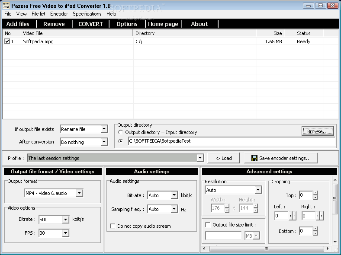Decrease the Bottom cropping value
This screenshot has width=341, height=255.
click(315, 233)
